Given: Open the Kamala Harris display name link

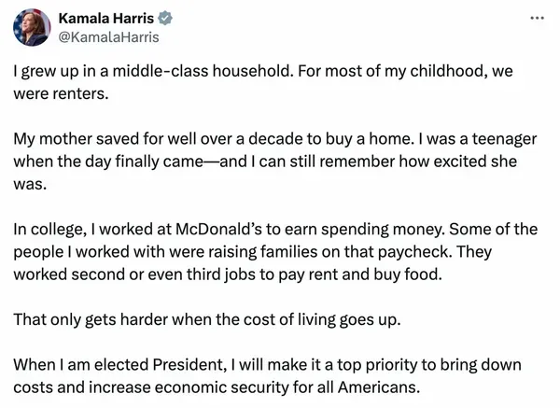Looking at the screenshot, I should coord(106,19).
